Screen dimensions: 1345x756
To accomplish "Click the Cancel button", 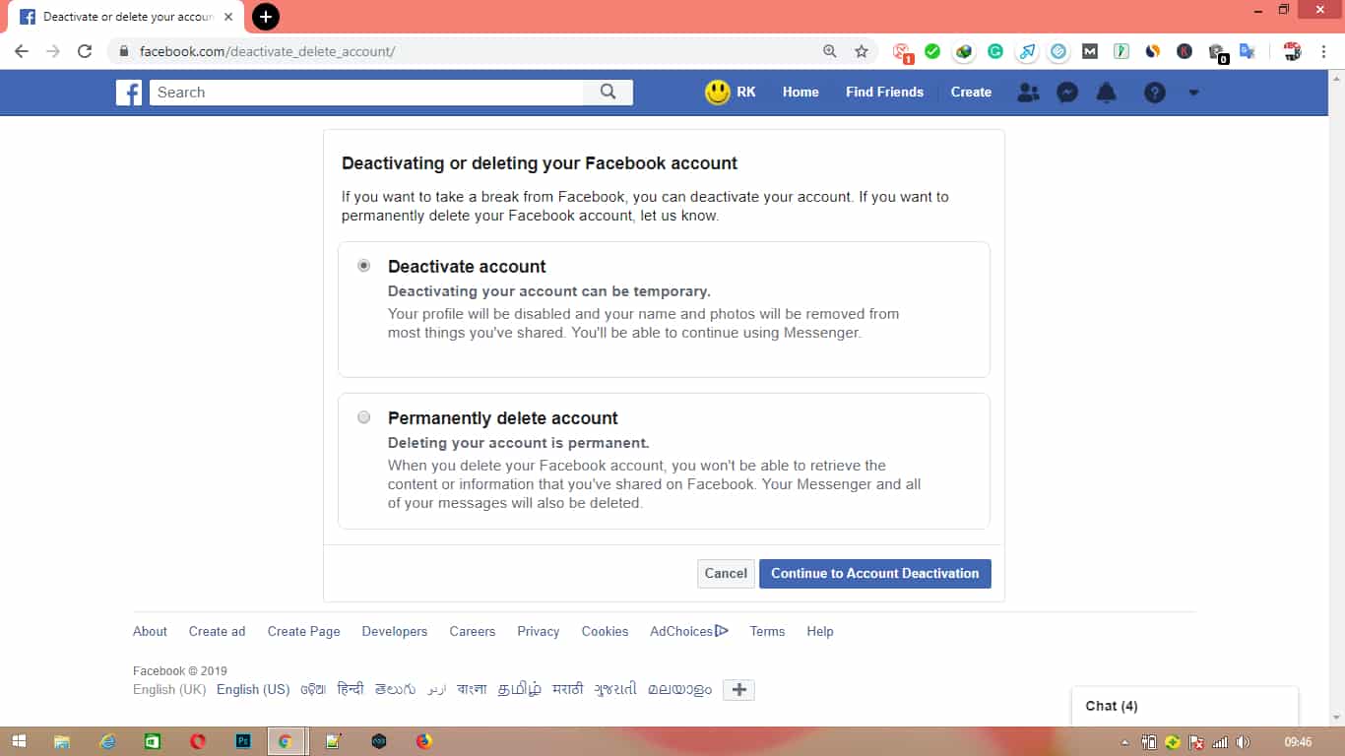I will pyautogui.click(x=726, y=574).
